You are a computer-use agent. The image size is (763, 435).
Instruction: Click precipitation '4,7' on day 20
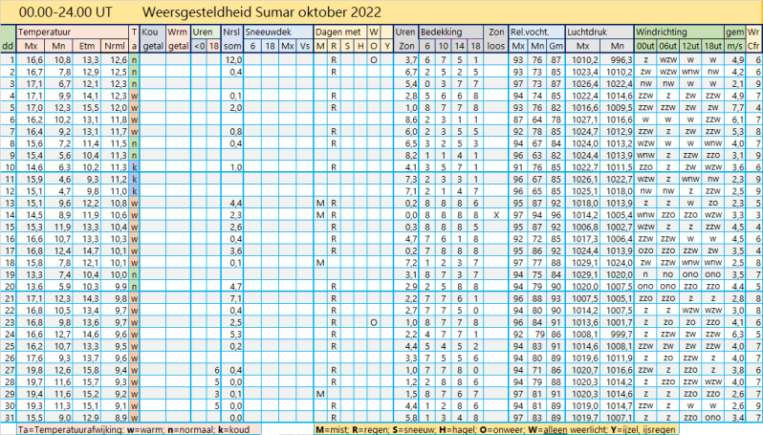[235, 287]
